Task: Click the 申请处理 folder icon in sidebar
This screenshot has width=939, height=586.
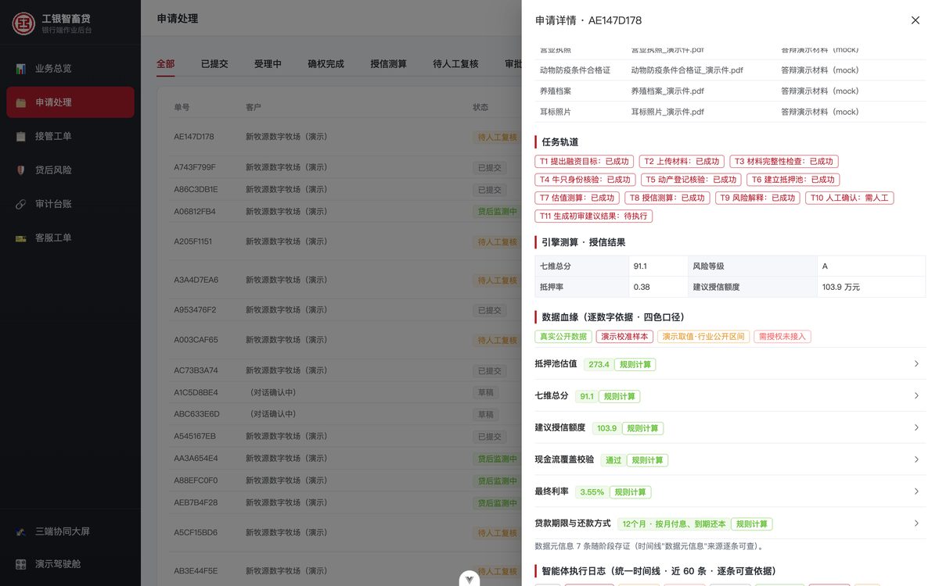Action: click(x=21, y=102)
